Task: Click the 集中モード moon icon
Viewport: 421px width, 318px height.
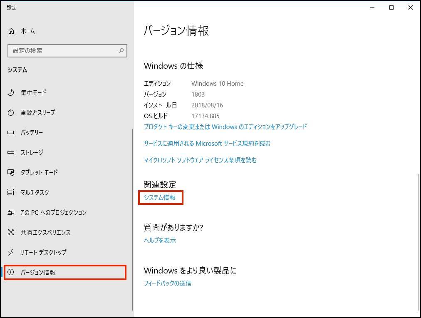Action: (x=11, y=92)
